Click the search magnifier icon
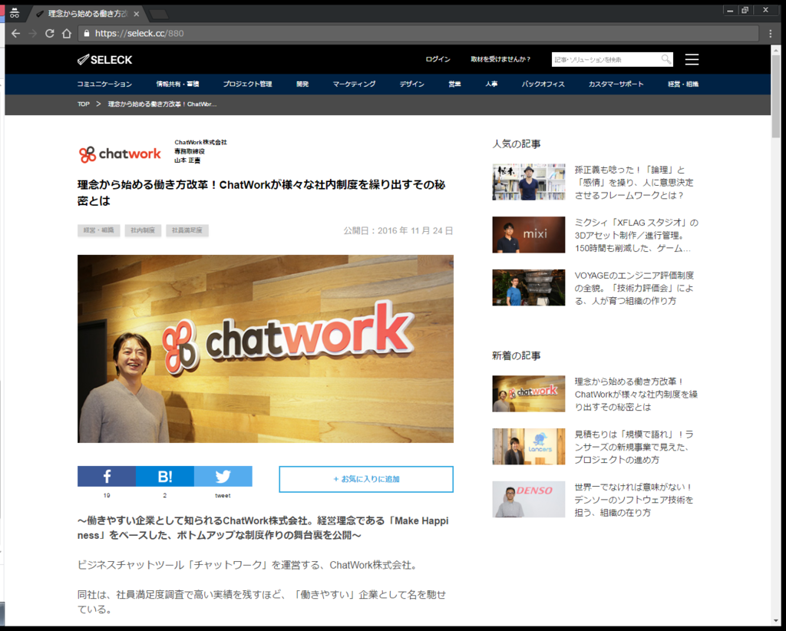 point(665,60)
